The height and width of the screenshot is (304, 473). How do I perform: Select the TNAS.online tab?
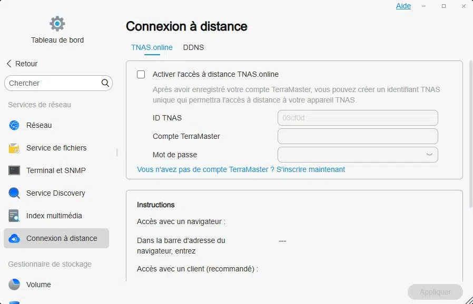pos(152,47)
